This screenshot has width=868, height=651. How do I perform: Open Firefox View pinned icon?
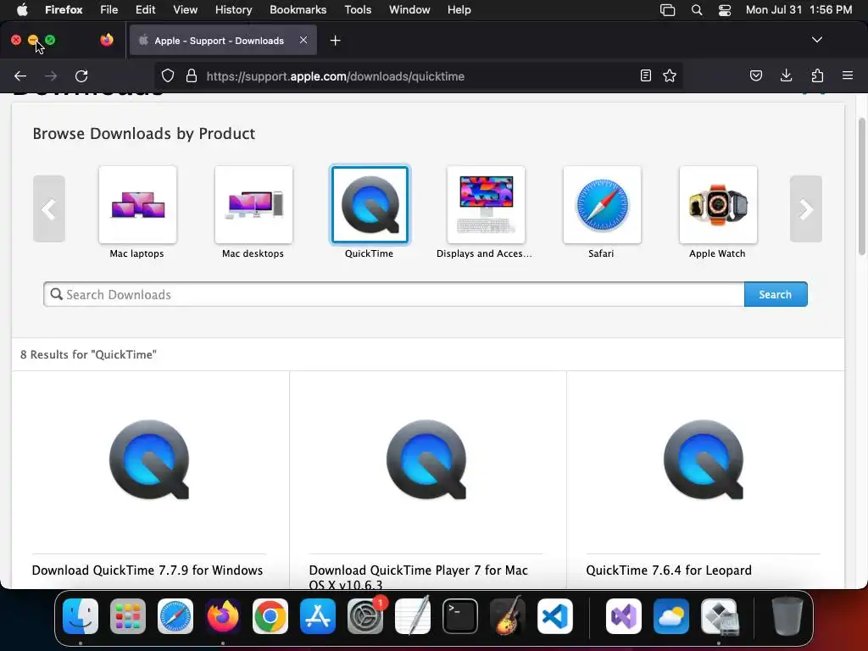[x=106, y=40]
